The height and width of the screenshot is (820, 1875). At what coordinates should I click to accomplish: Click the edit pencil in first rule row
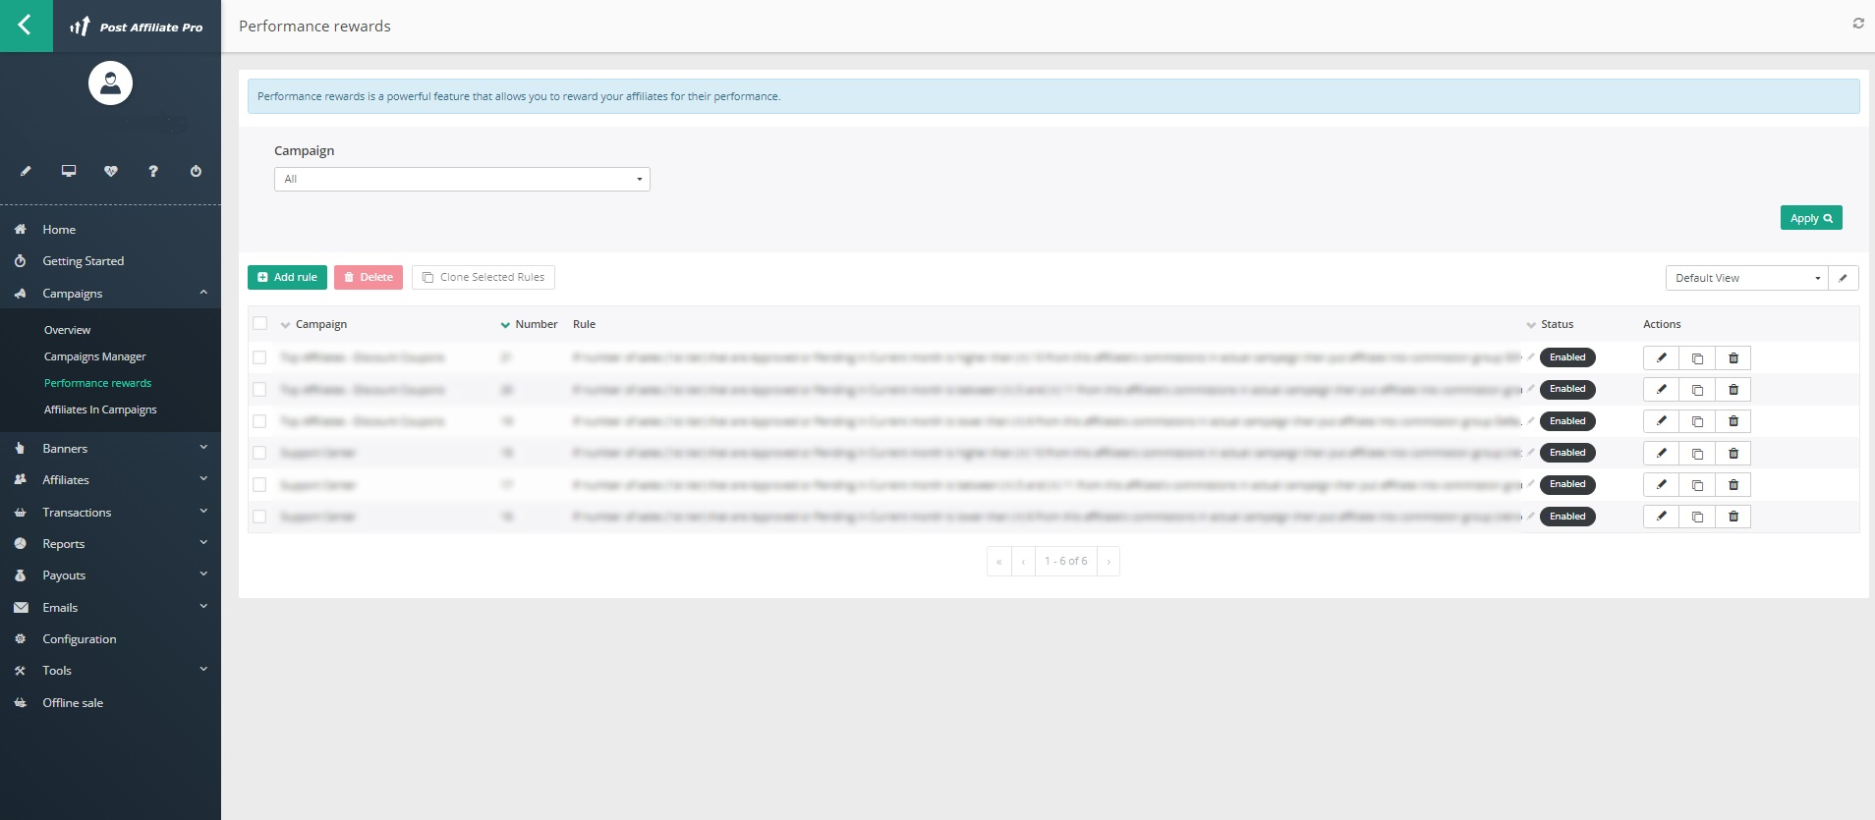[1661, 358]
